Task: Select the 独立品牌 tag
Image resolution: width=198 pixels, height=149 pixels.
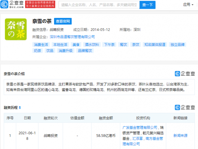Action: tap(178, 45)
